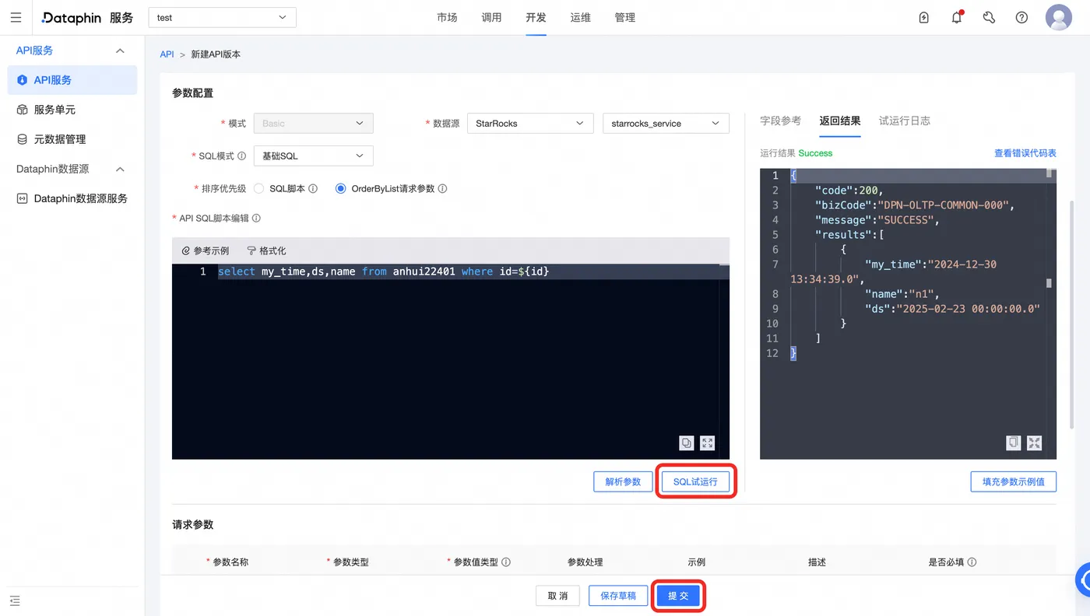Viewport: 1090px width, 616px height.
Task: Open the test project dropdown
Action: tap(222, 17)
